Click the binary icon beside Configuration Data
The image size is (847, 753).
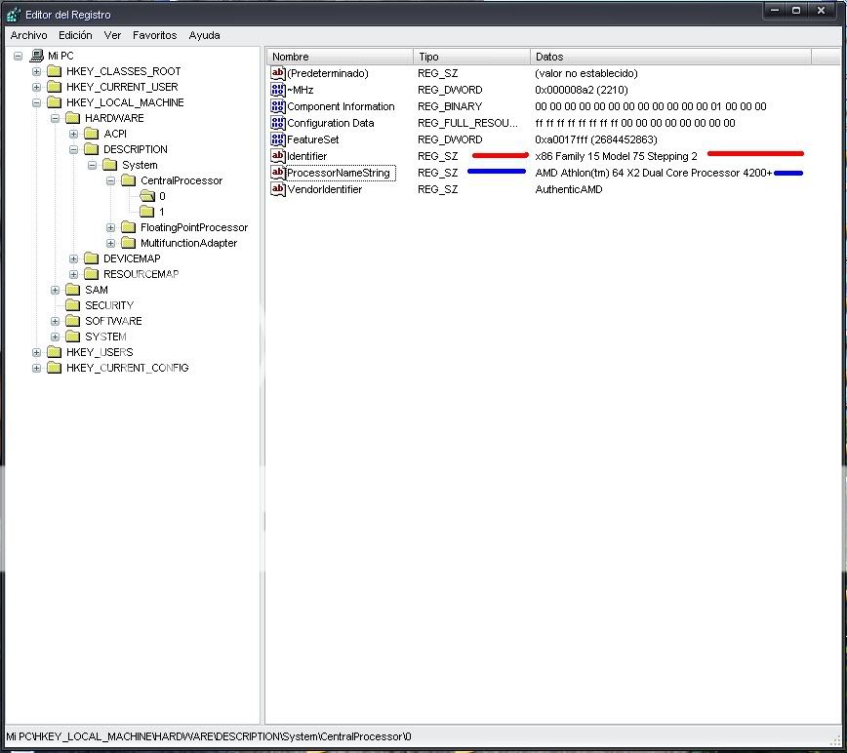pos(278,123)
